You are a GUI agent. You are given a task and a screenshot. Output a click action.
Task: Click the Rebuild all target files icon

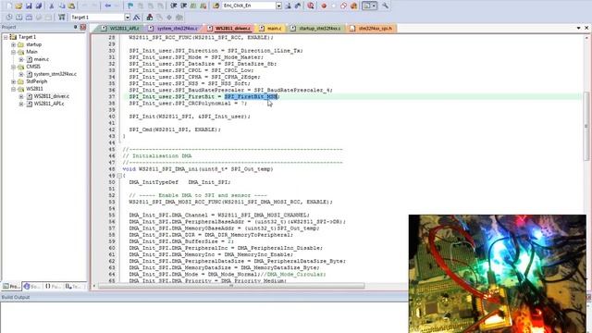coord(29,18)
